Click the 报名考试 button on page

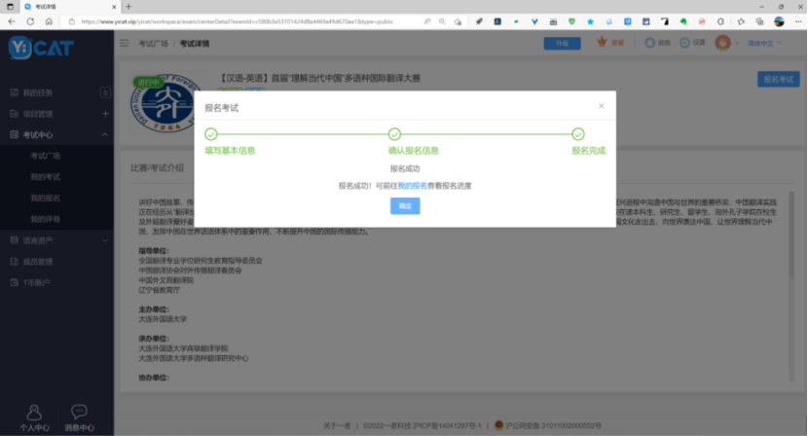777,80
